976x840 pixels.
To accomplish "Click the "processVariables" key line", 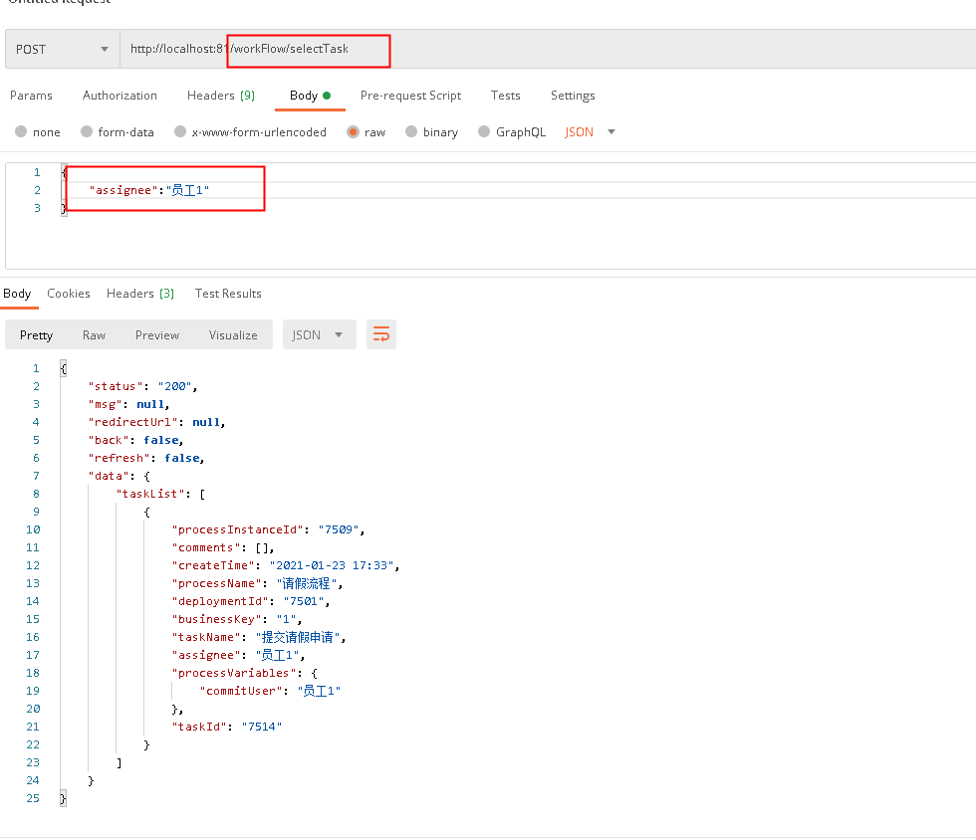I will pyautogui.click(x=245, y=673).
